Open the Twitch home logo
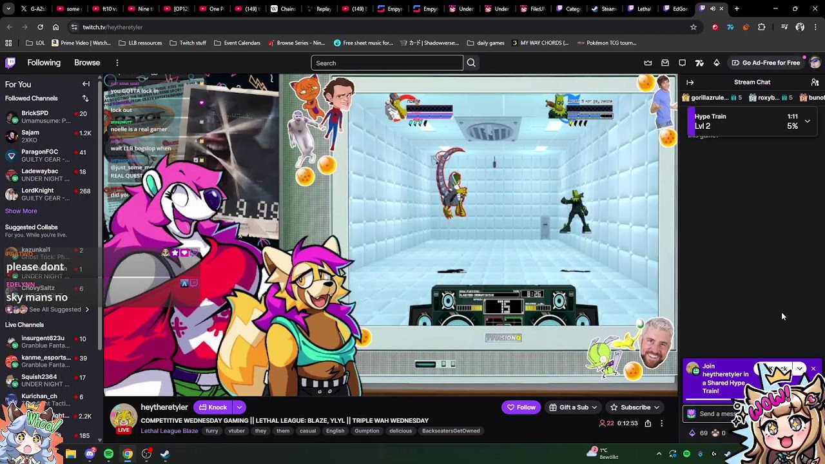Viewport: 825px width, 464px height. point(10,63)
